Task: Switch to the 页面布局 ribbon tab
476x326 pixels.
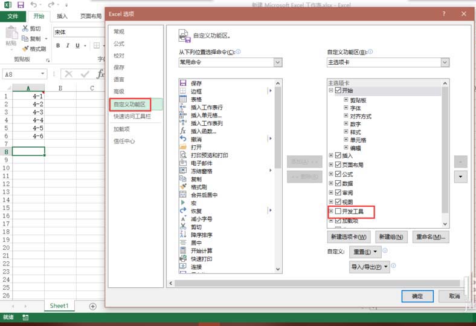Action: coord(91,16)
